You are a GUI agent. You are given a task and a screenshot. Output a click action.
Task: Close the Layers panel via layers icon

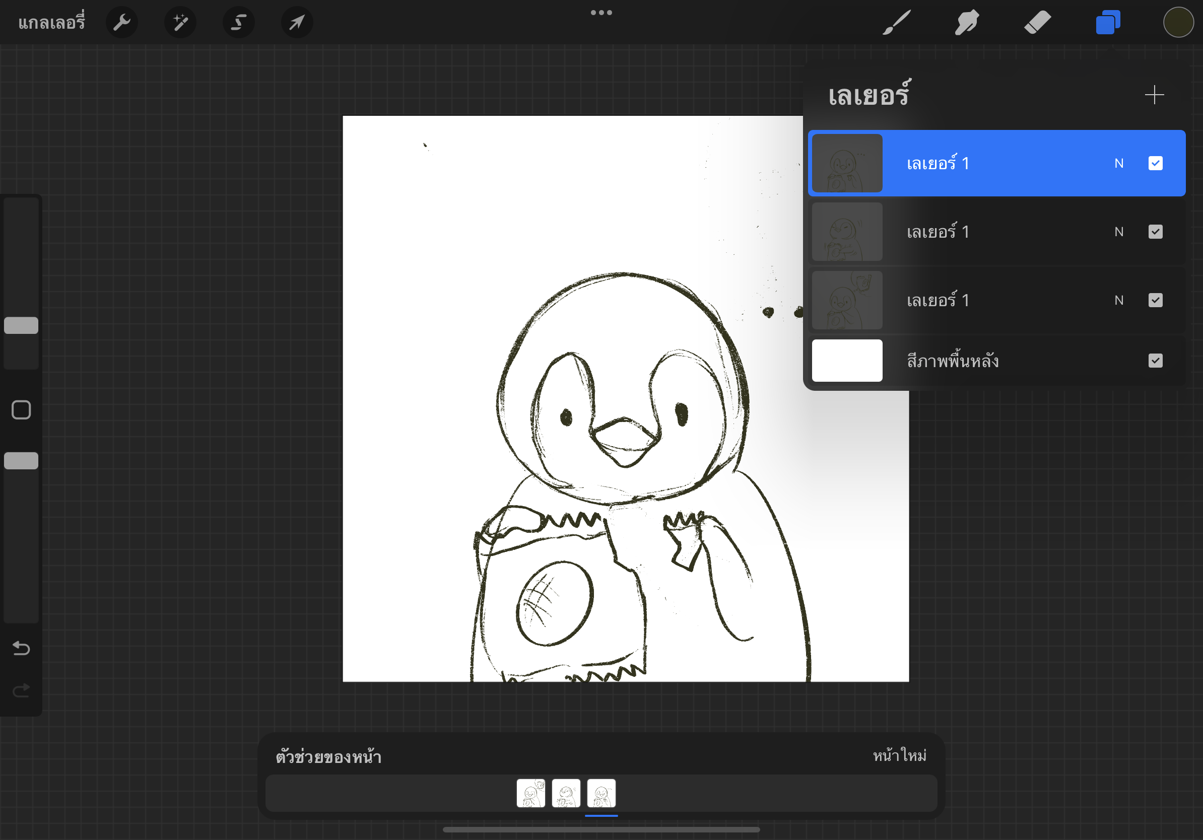tap(1108, 23)
